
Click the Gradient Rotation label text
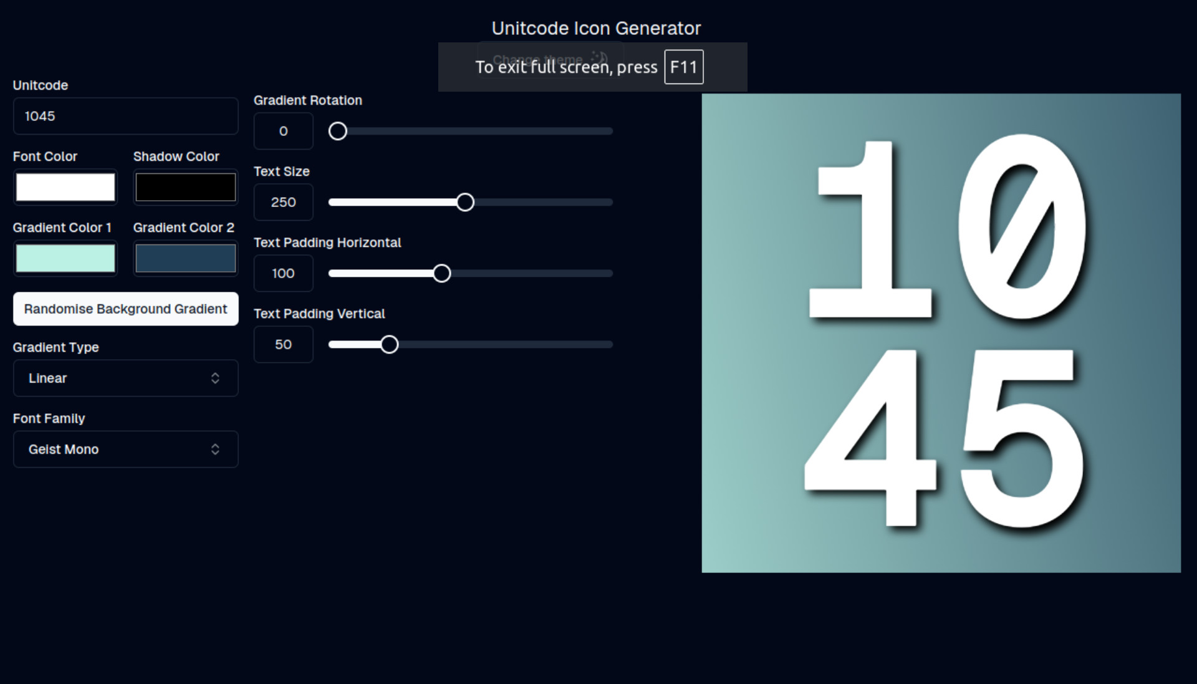[x=308, y=100]
